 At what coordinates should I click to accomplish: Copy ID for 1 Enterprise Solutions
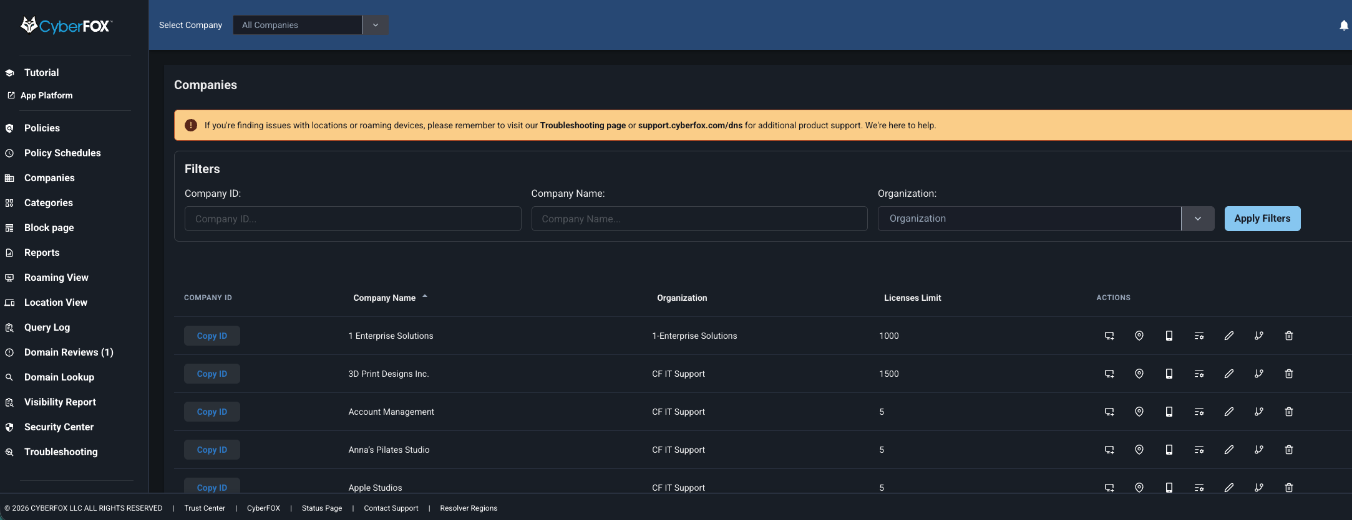pyautogui.click(x=212, y=336)
